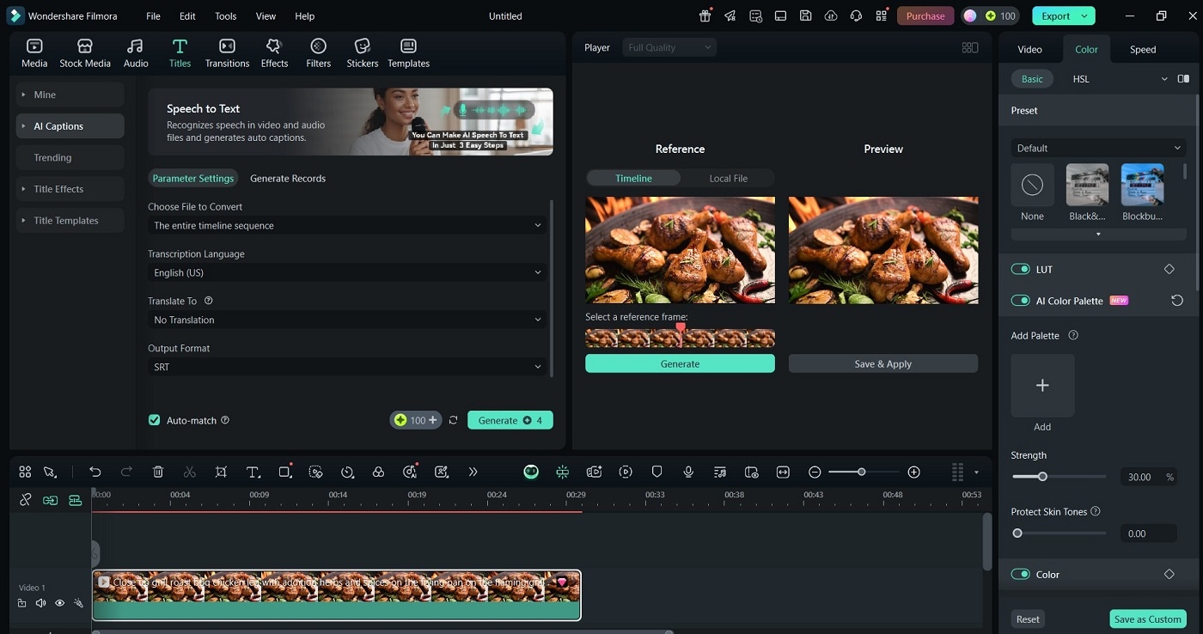Open the Media panel icon
This screenshot has width=1203, height=634.
pyautogui.click(x=34, y=52)
